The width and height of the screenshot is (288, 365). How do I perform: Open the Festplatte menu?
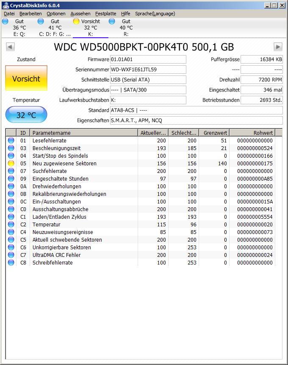(x=105, y=14)
